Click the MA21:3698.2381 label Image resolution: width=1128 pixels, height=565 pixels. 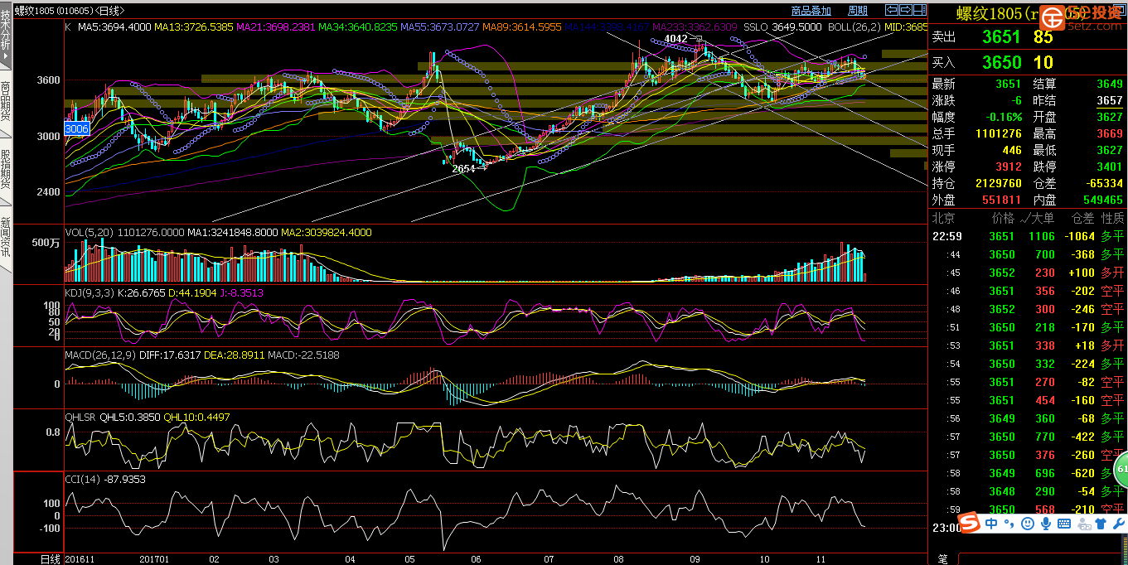tap(275, 27)
